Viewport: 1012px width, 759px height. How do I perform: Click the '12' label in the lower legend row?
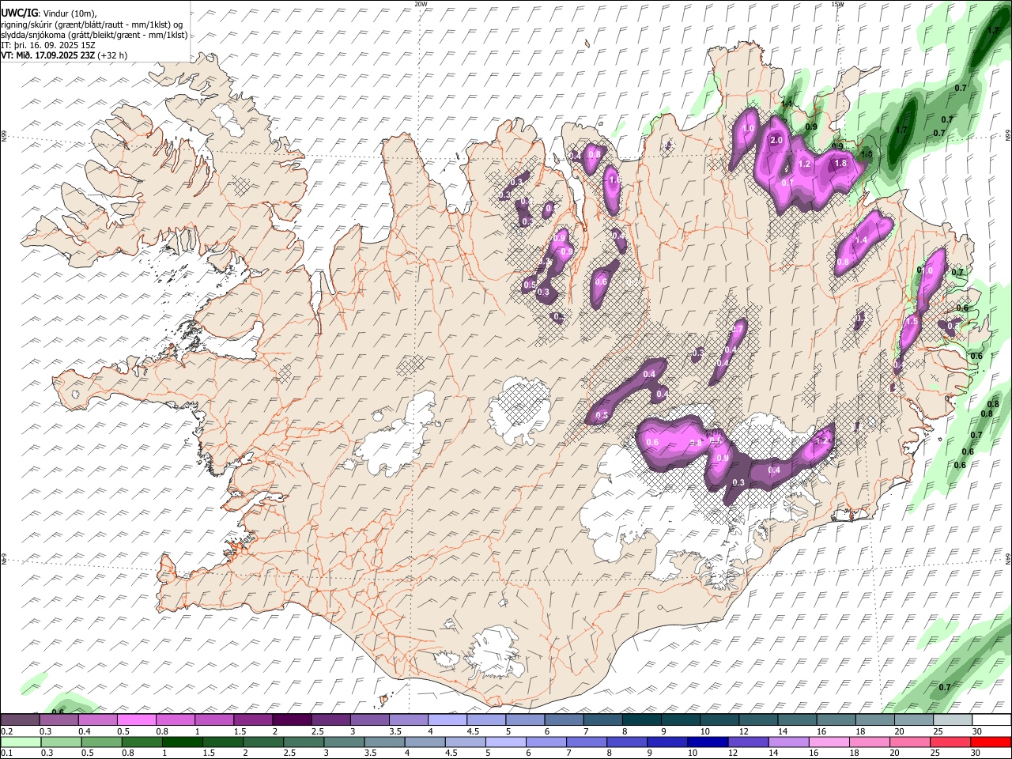[733, 753]
